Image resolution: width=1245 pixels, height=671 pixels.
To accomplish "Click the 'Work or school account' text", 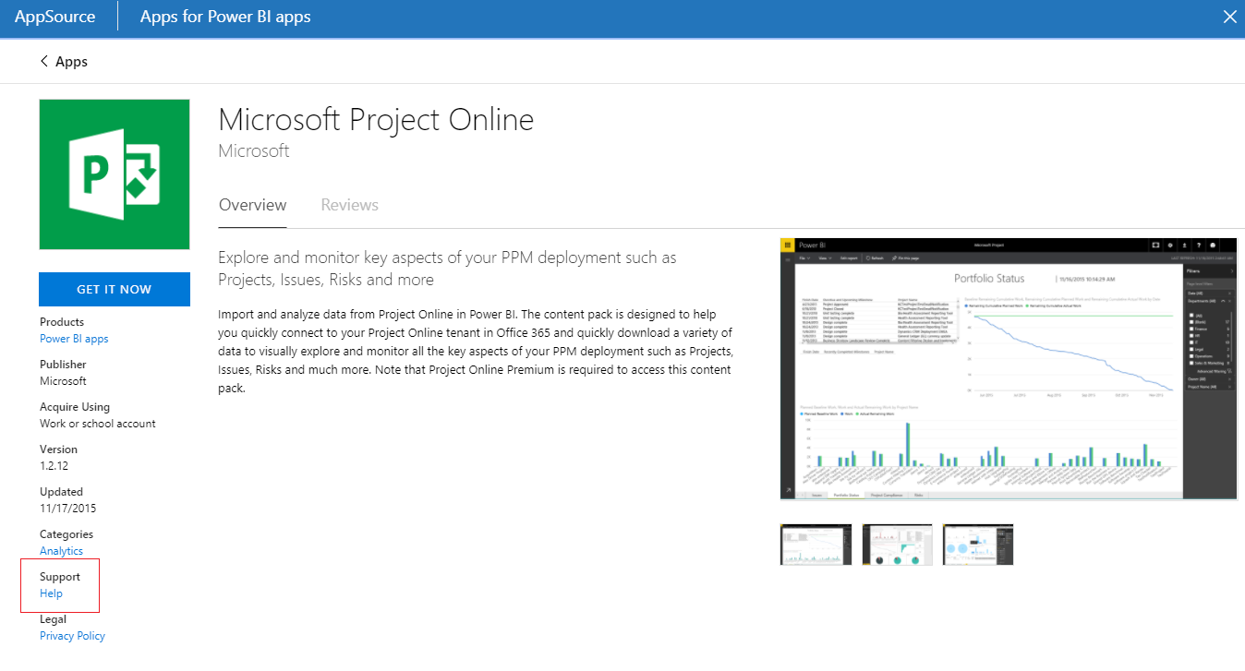I will (98, 424).
